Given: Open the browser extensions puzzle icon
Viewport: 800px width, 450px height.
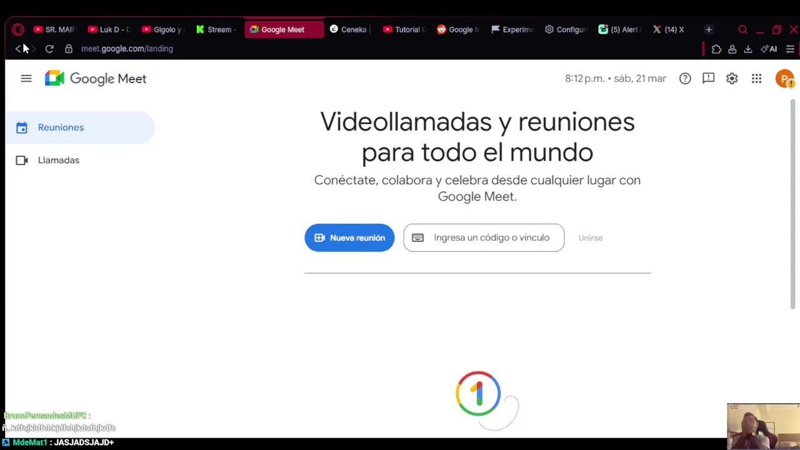Looking at the screenshot, I should [x=716, y=49].
